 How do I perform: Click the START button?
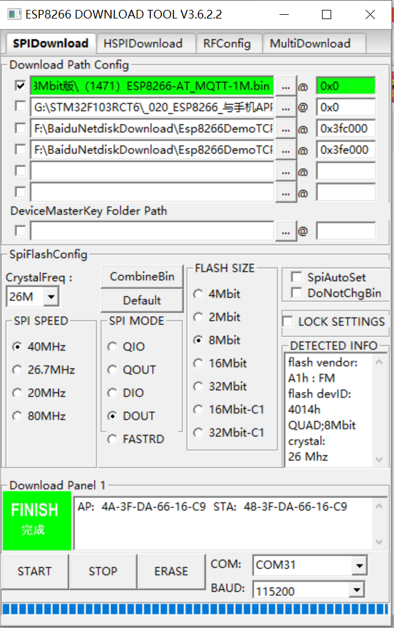pos(35,571)
